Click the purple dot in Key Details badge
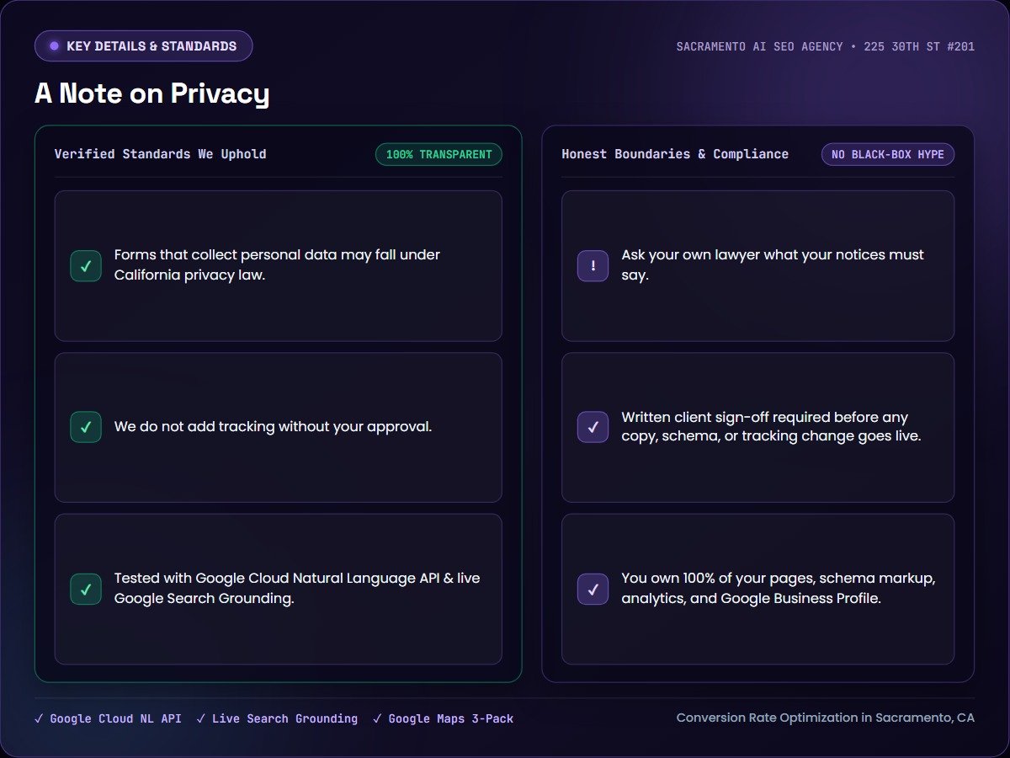 click(55, 46)
